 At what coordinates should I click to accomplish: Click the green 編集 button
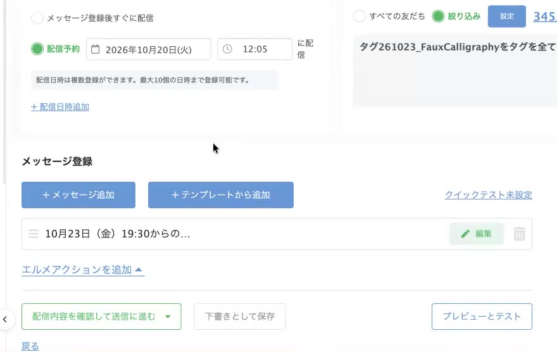tap(477, 234)
